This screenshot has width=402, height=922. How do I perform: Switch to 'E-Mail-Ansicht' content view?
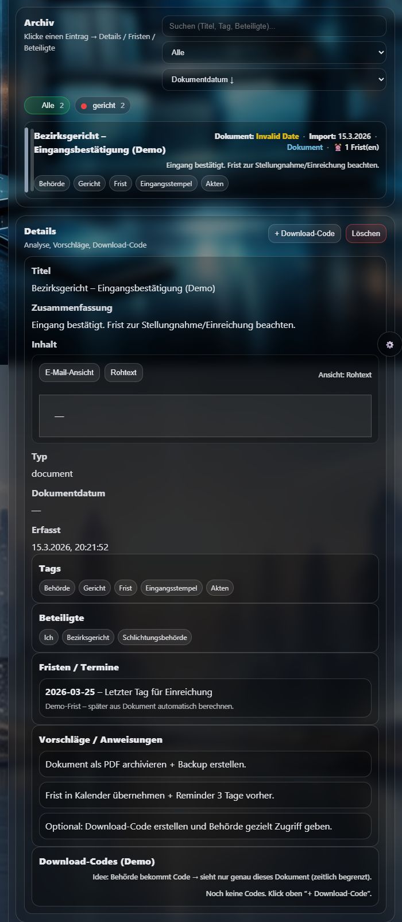coord(69,372)
